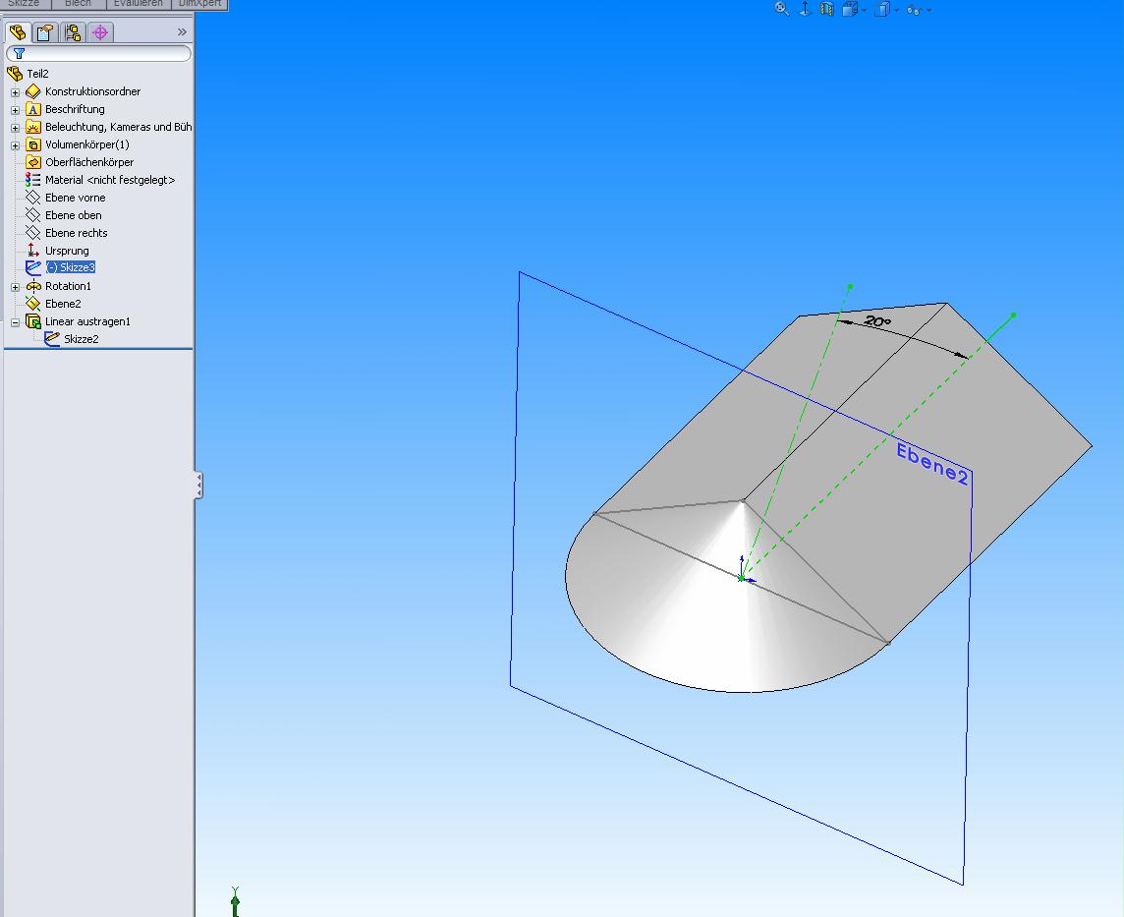1124x917 pixels.
Task: Click the Material icon
Action: pos(33,179)
